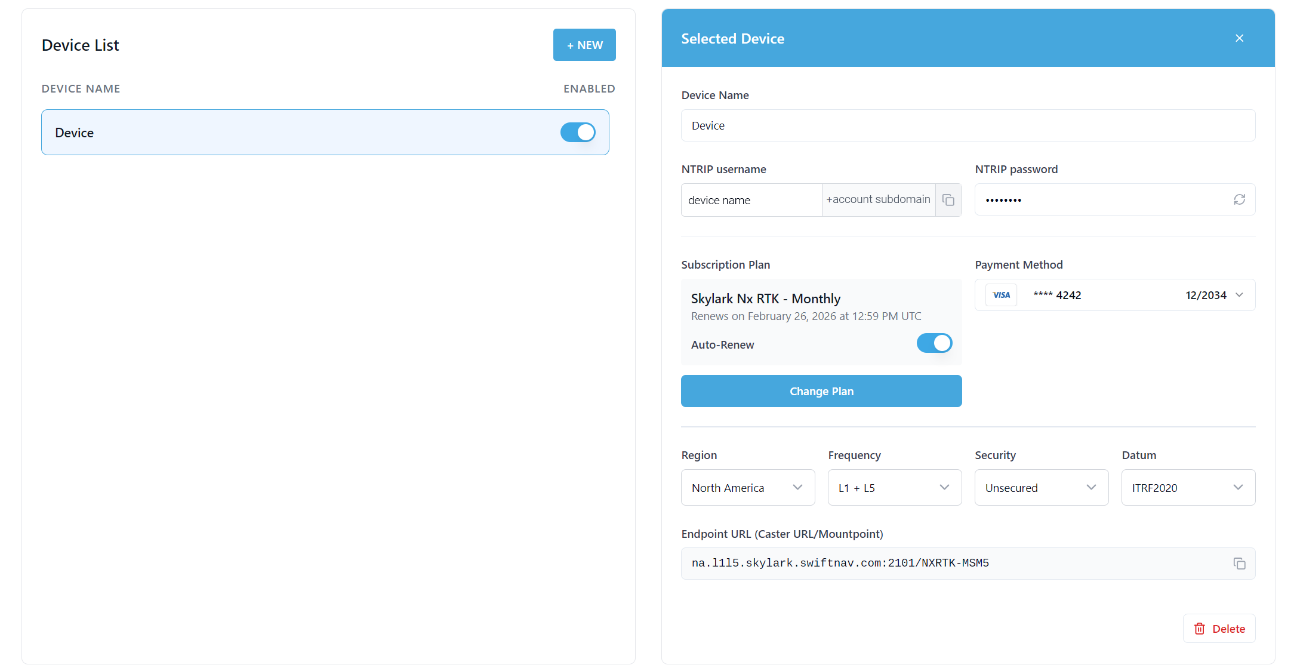This screenshot has height=671, width=1297.
Task: Select the Device row in Device List
Action: coord(298,133)
